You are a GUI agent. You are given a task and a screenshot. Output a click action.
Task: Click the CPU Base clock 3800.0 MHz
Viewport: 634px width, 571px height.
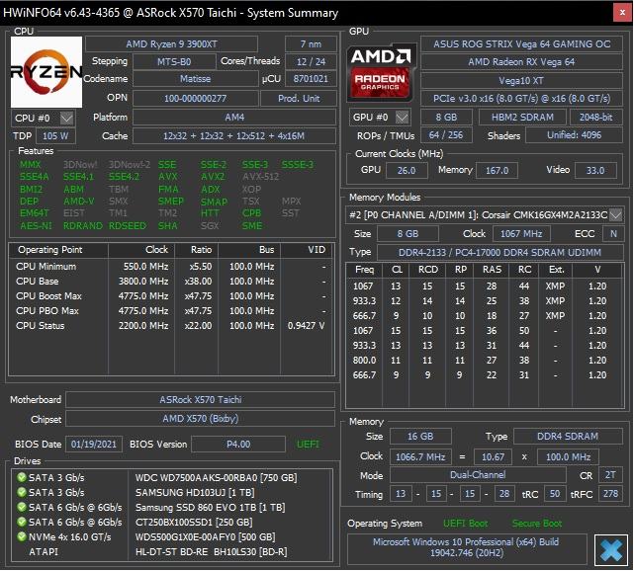point(143,282)
